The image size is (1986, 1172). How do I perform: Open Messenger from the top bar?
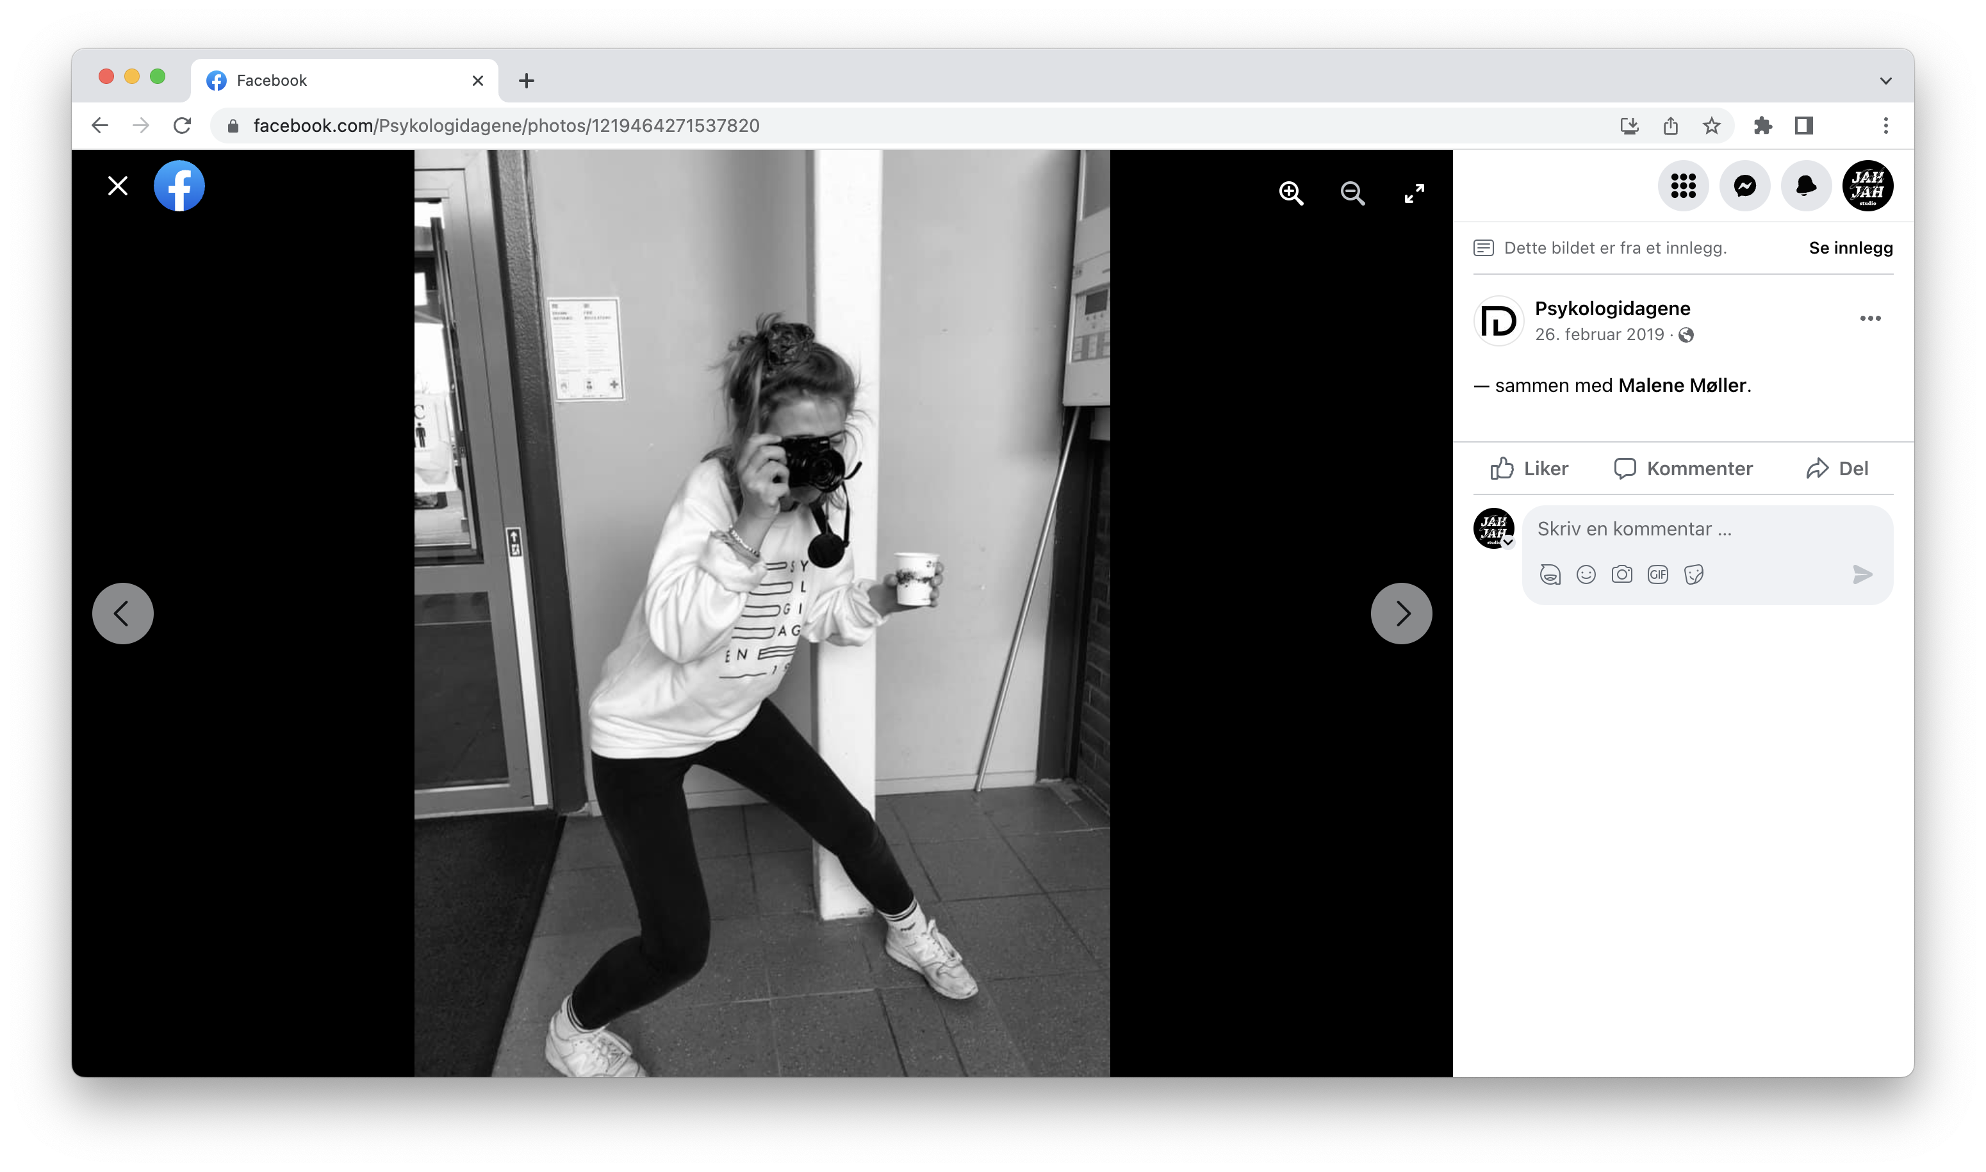coord(1744,186)
